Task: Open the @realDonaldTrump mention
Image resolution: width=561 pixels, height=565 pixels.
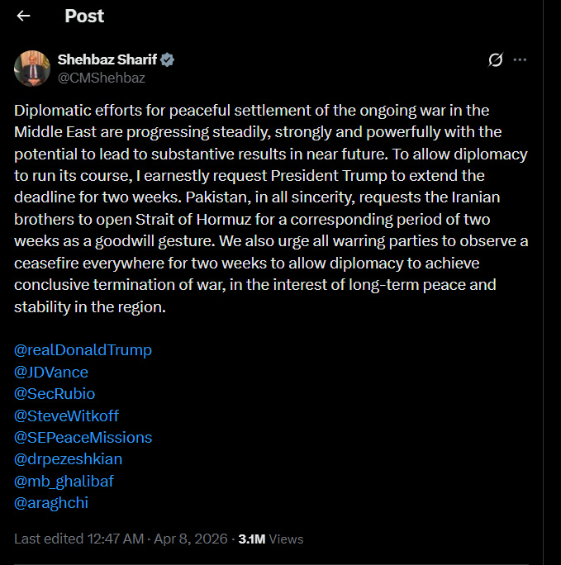Action: [x=83, y=349]
